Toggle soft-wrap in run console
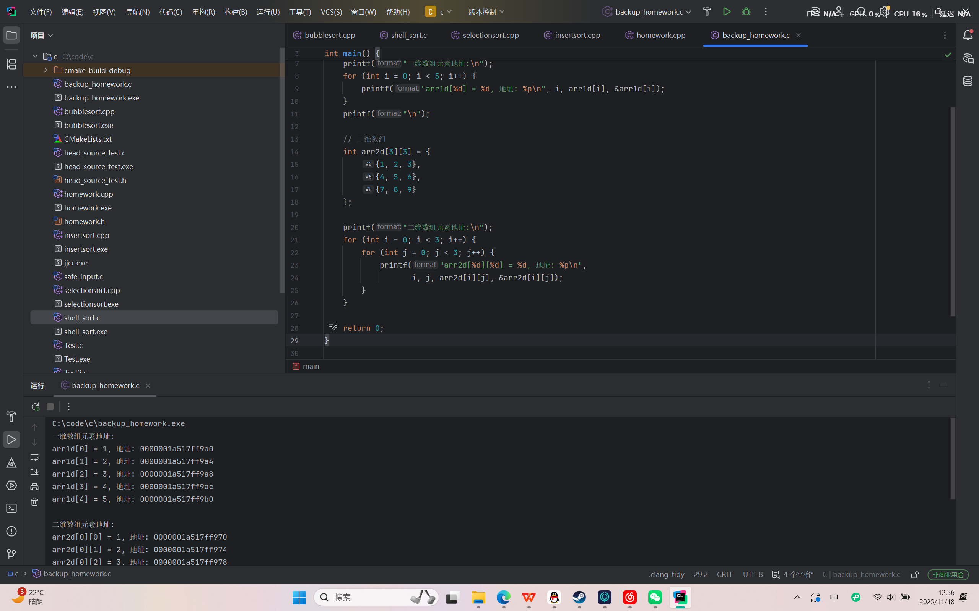Image resolution: width=979 pixels, height=611 pixels. (34, 457)
